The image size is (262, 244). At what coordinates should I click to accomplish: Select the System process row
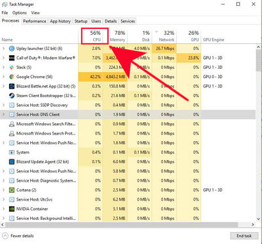128,152
